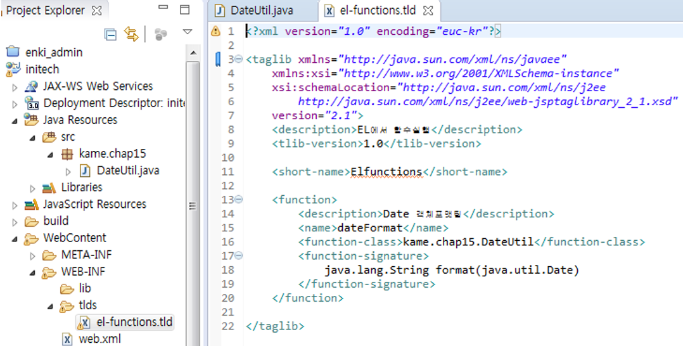
Task: Click the tlds folder icon
Action: click(67, 306)
